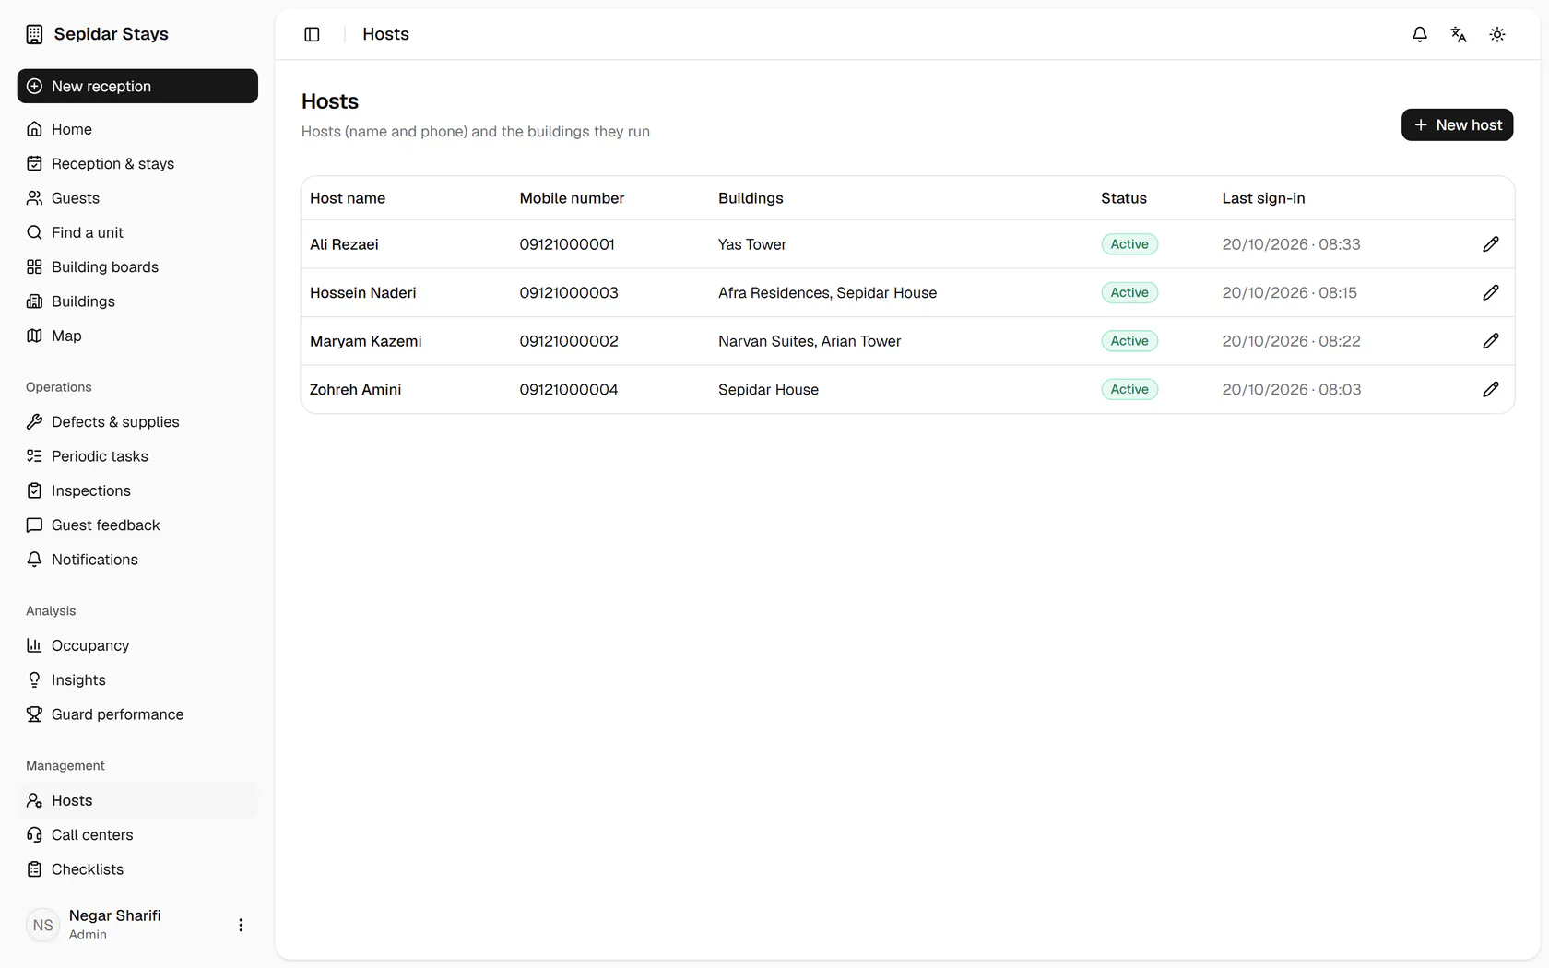Edit host Maryam Kazemi pencil icon
Viewport: 1549px width, 968px height.
1491,341
